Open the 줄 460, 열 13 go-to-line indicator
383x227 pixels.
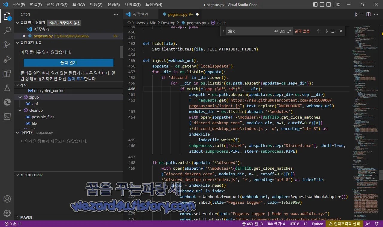tap(253, 224)
